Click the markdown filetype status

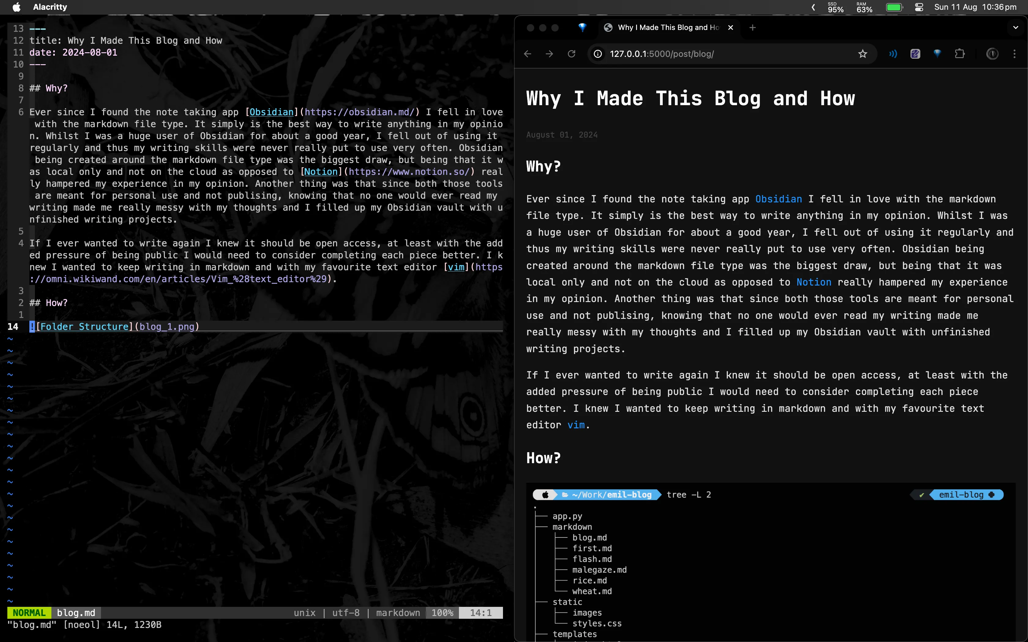pyautogui.click(x=398, y=613)
